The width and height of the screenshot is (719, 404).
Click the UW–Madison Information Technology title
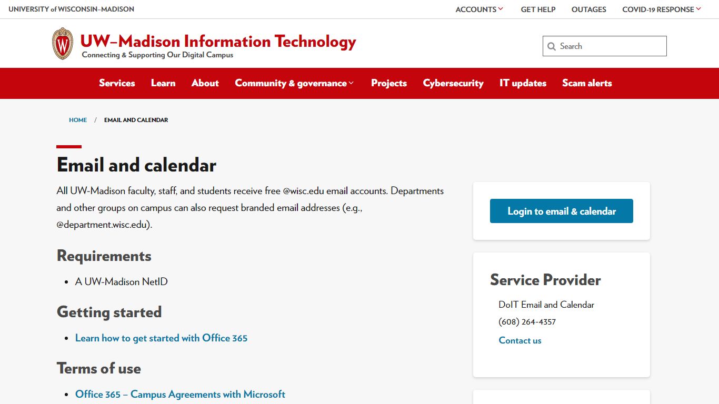(218, 41)
